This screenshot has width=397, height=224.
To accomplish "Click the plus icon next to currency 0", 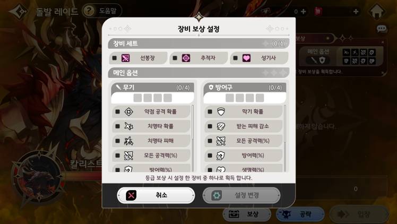I will [x=303, y=11].
